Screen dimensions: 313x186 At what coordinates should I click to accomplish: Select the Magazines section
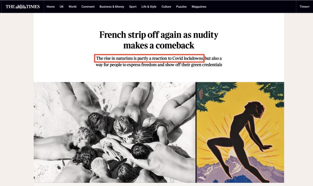click(199, 7)
